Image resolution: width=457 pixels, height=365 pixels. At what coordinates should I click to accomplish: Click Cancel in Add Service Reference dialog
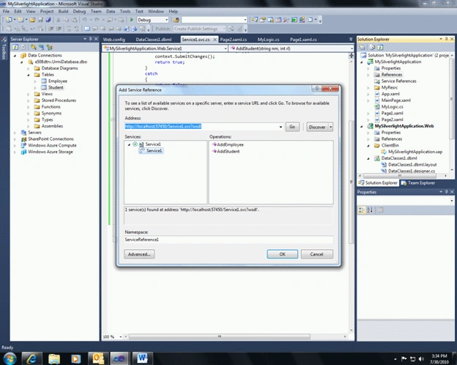tap(317, 254)
